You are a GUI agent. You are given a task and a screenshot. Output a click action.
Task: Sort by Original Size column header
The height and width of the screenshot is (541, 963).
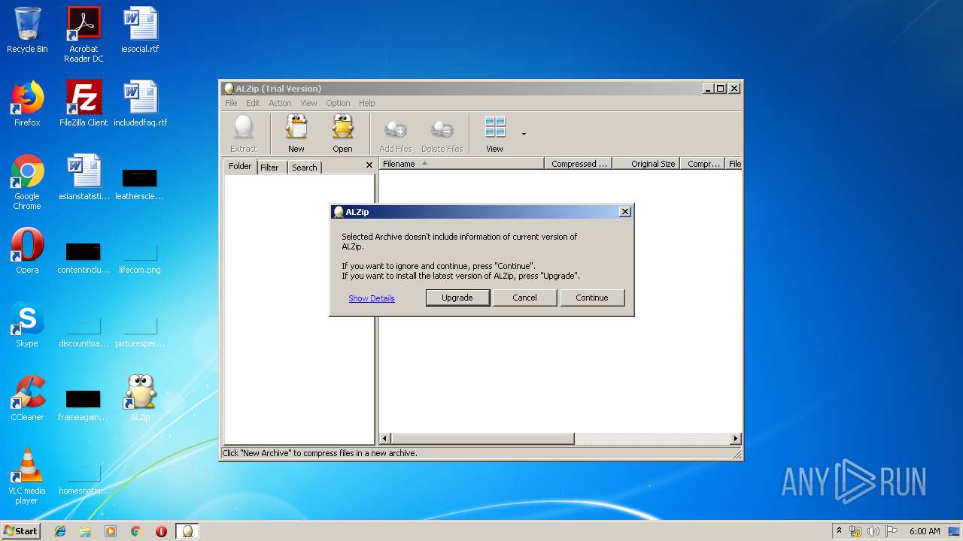click(646, 164)
